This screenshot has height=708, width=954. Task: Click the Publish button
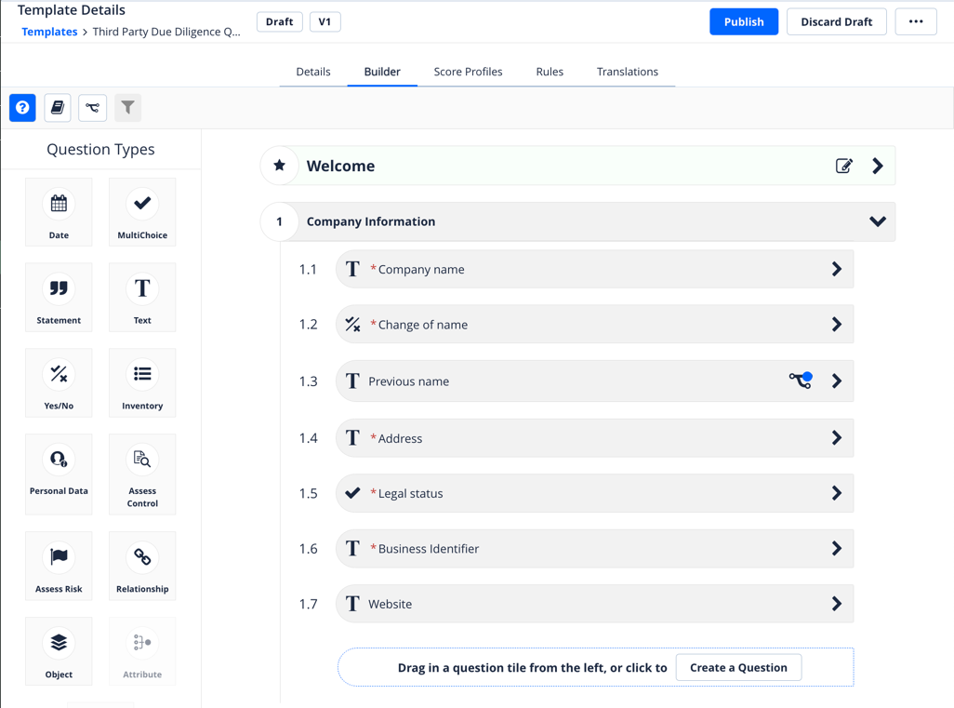(743, 21)
